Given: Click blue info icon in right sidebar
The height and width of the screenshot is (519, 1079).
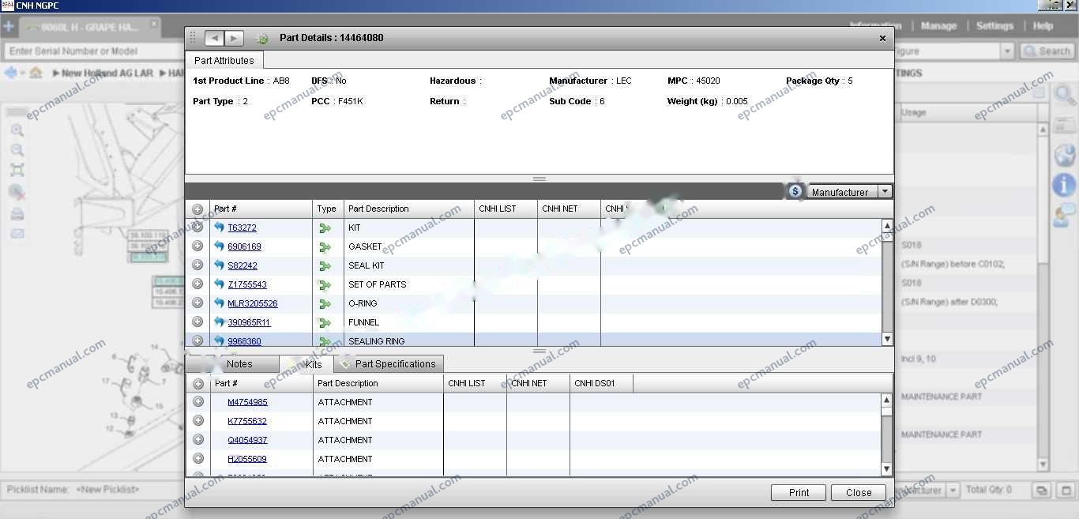Looking at the screenshot, I should click(x=1064, y=185).
